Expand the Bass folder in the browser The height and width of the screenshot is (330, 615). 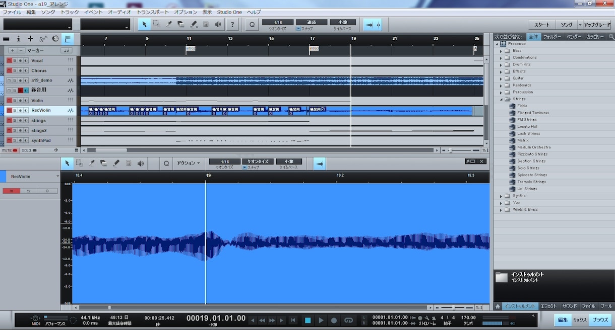(x=501, y=51)
